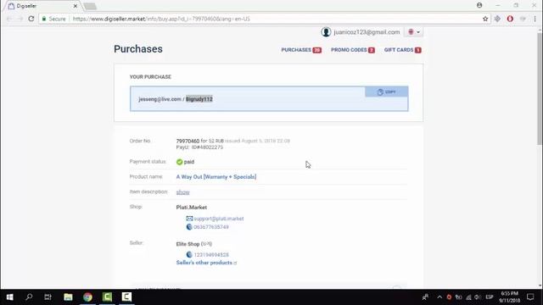Click the purchased account credentials text
This screenshot has width=543, height=305.
(176, 99)
